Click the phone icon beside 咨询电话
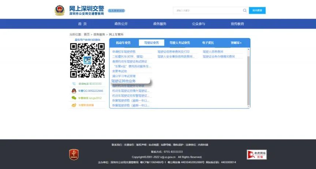The image size is (316, 169). [74, 84]
